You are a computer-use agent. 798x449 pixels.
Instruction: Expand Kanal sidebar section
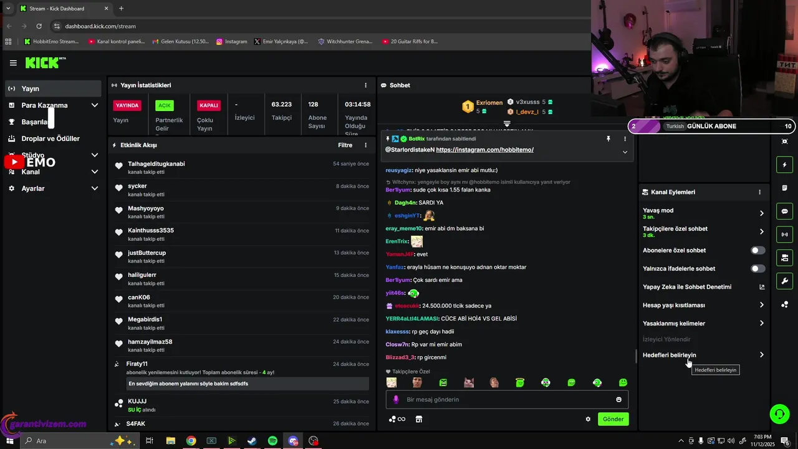pos(95,171)
